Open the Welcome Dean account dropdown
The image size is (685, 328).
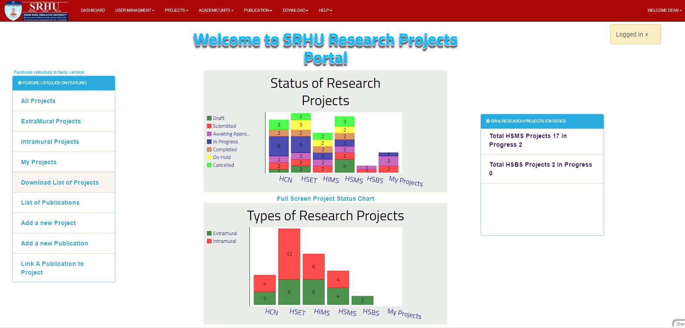(x=664, y=10)
